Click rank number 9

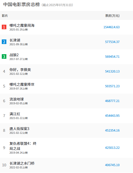pos(4,148)
